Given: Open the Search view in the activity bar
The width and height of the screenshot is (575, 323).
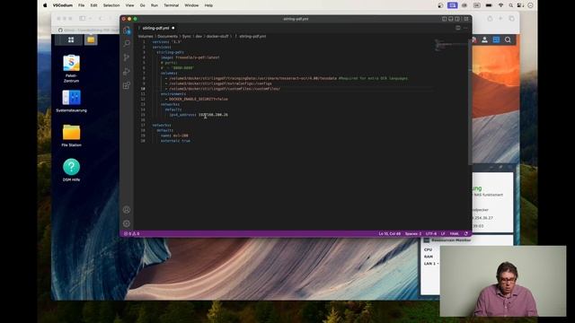Looking at the screenshot, I should [x=127, y=44].
